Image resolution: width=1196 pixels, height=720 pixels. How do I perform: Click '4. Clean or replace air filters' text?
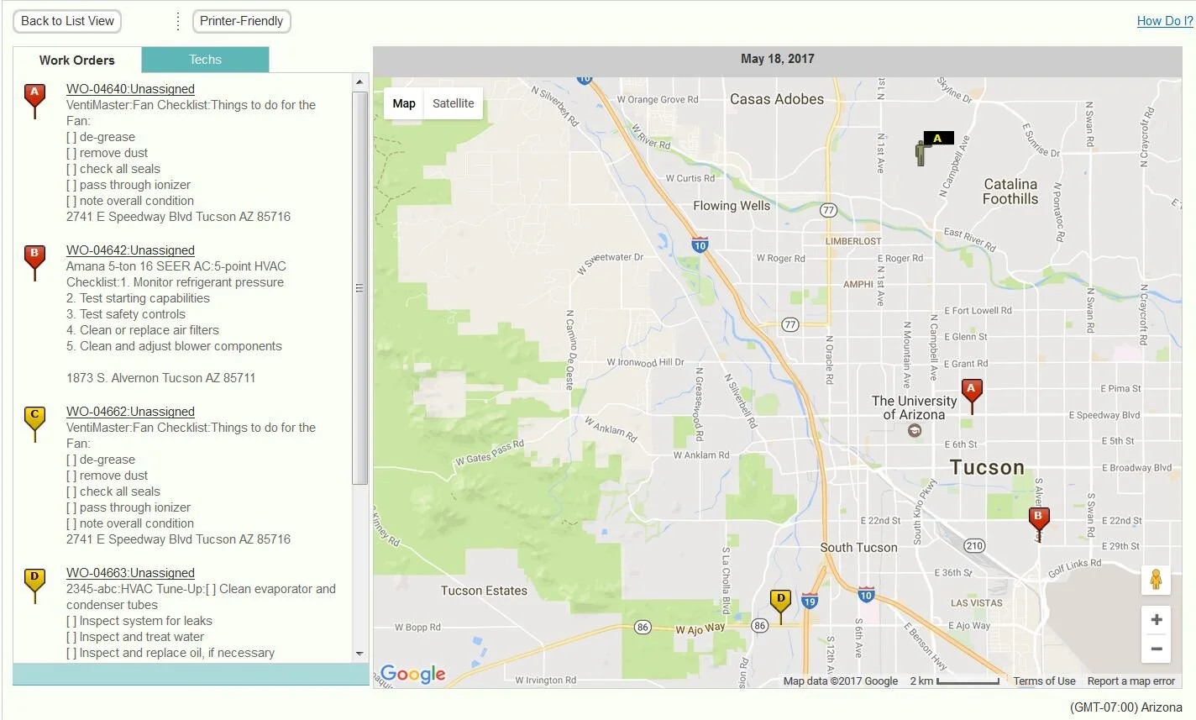(x=143, y=330)
